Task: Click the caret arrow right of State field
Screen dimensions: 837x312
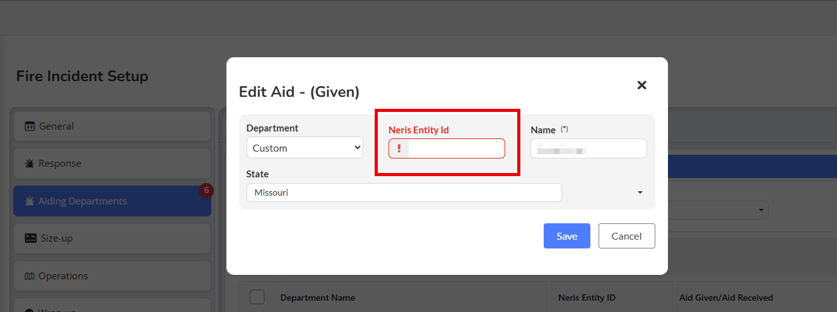Action: (640, 192)
